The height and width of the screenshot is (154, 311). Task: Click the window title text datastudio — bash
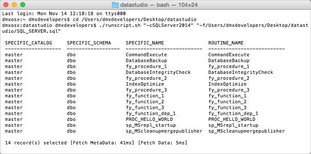146,5
